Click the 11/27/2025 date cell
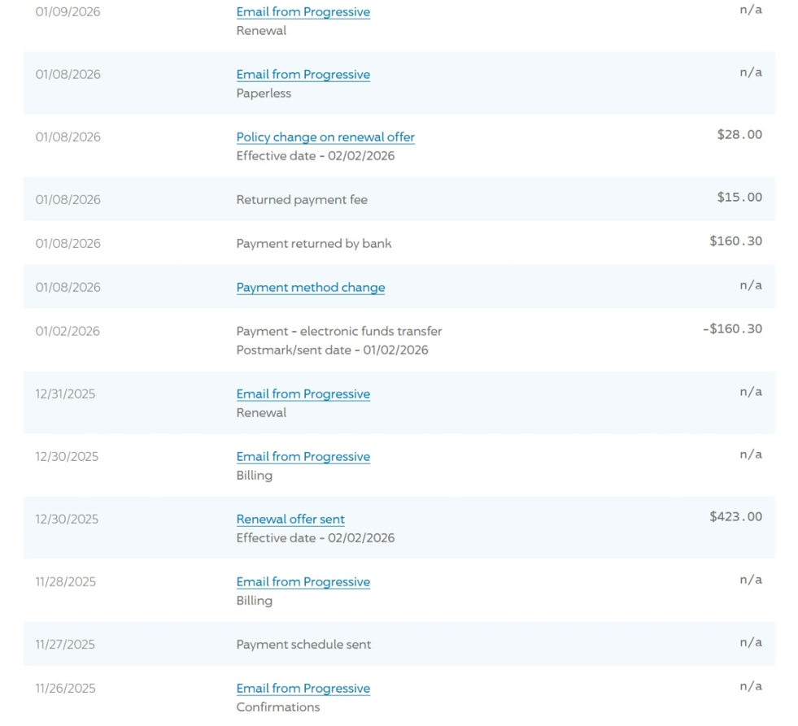 65,645
